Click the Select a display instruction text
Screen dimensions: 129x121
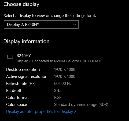(50, 16)
